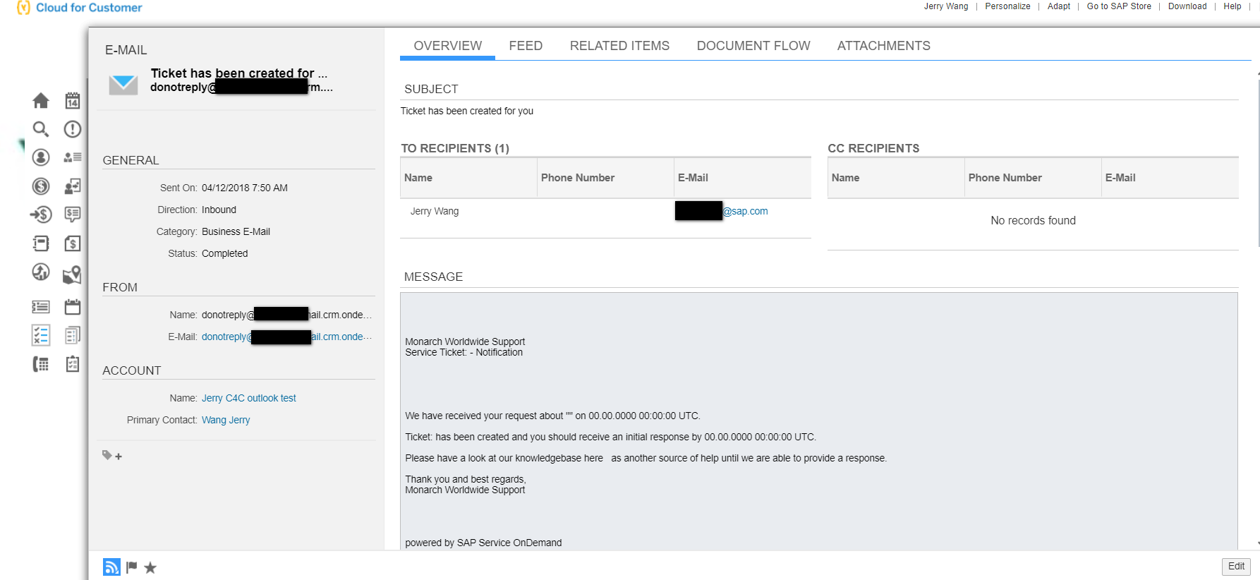The height and width of the screenshot is (580, 1260).
Task: Open the person with document share icon
Action: click(73, 186)
